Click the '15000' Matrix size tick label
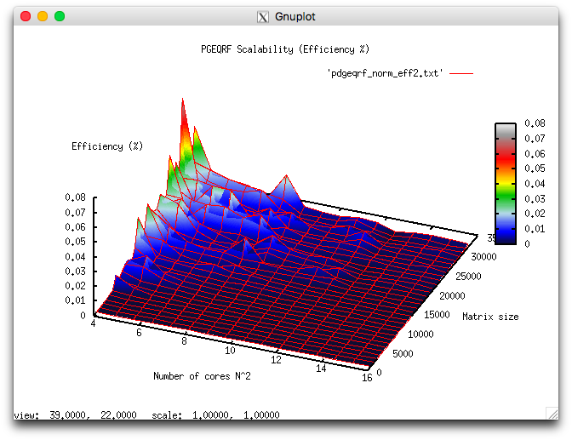The height and width of the screenshot is (440, 572). (437, 315)
